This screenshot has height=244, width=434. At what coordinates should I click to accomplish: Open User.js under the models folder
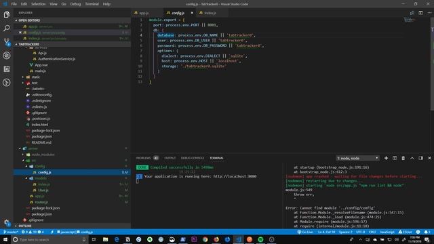(43, 190)
